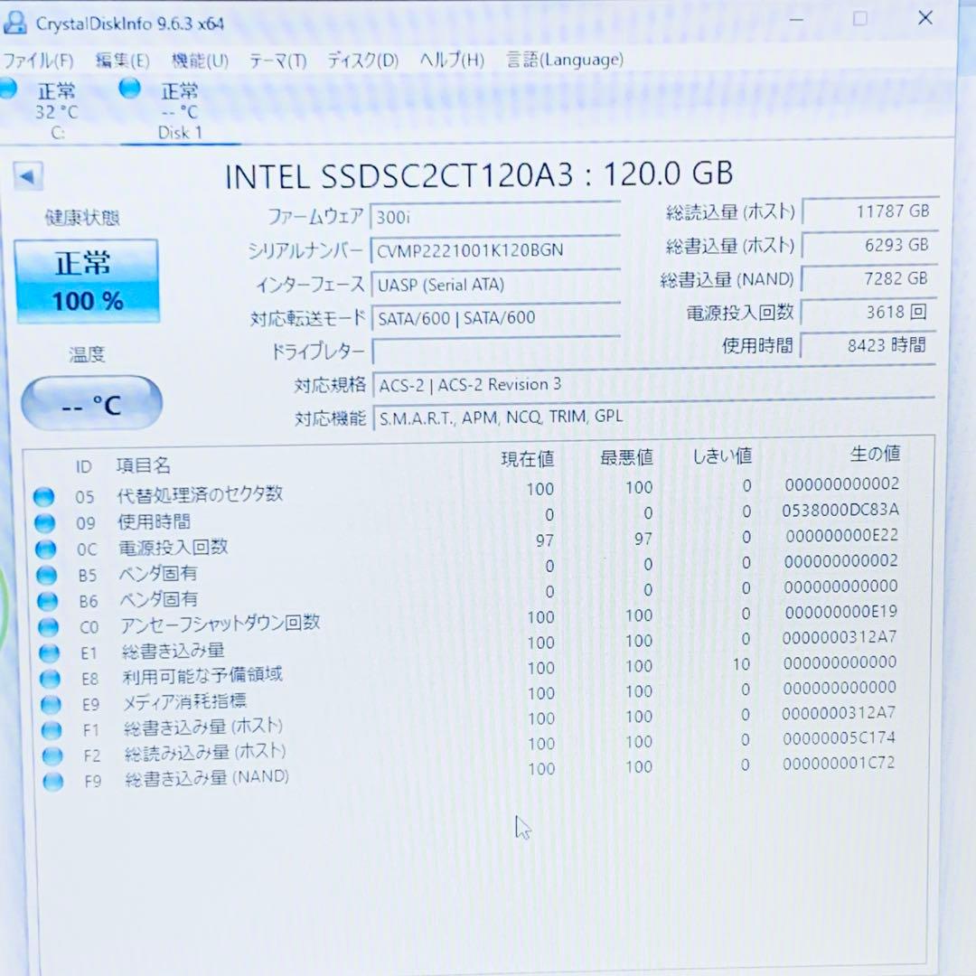Open the ディスク(D) menu
The height and width of the screenshot is (976, 976).
pos(360,60)
